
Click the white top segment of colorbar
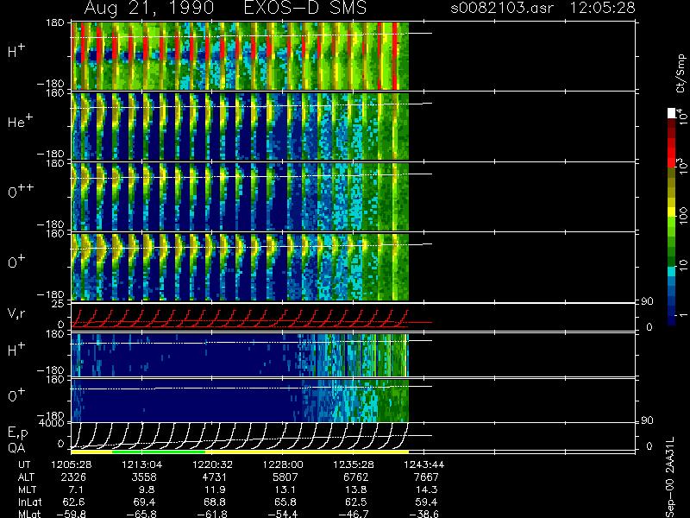pyautogui.click(x=672, y=113)
